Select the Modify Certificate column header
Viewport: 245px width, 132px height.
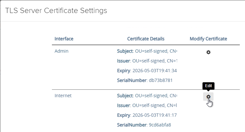pos(208,39)
